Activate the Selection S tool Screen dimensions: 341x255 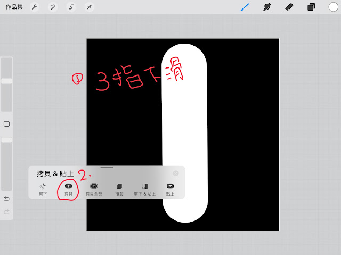[x=71, y=7]
